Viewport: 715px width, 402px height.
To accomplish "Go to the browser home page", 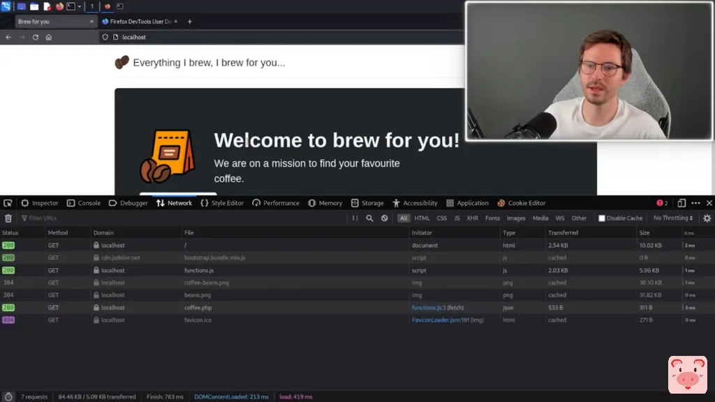I will [x=49, y=38].
